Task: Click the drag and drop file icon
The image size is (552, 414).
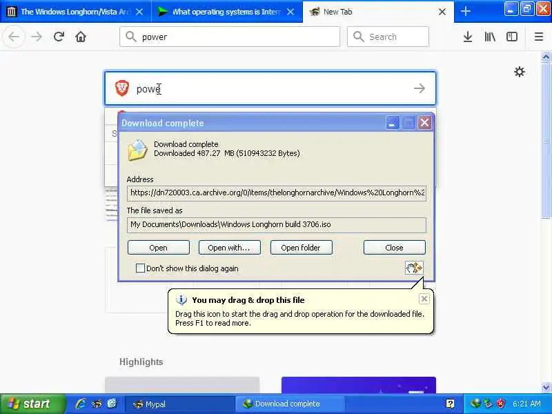Action: click(414, 268)
